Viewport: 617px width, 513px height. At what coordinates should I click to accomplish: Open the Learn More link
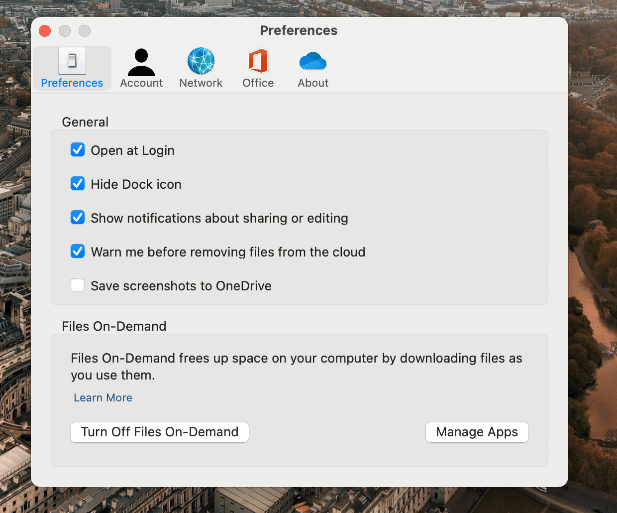tap(103, 397)
